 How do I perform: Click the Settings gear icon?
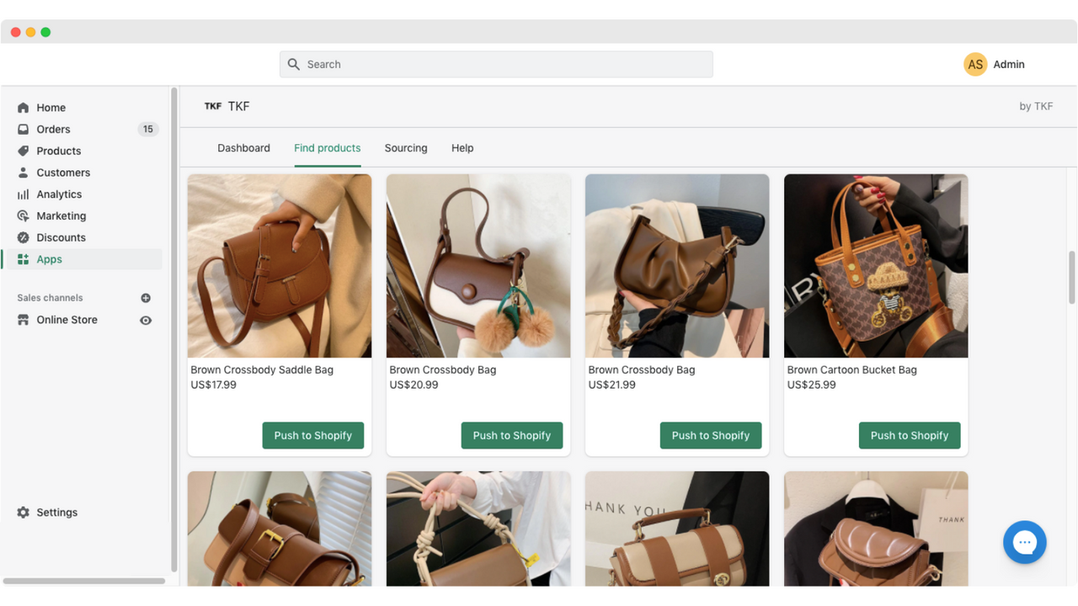point(23,513)
